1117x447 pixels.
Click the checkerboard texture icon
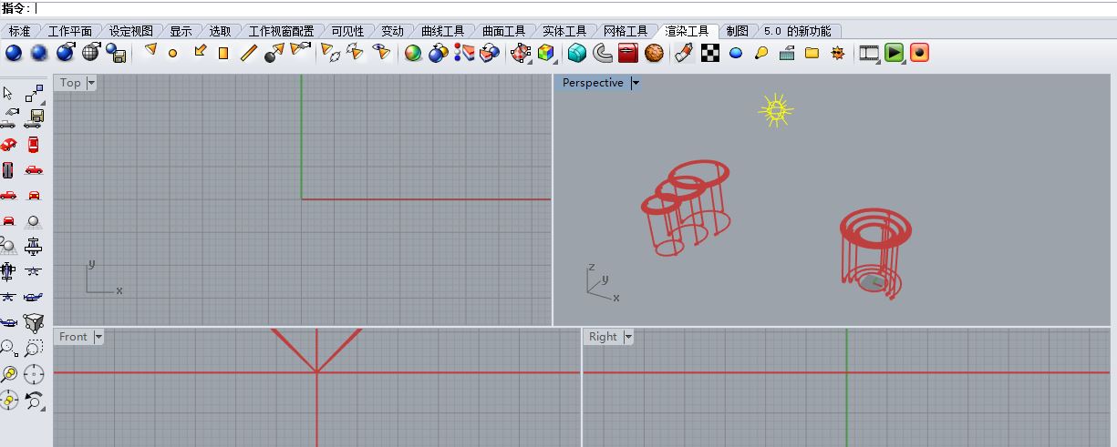point(710,54)
